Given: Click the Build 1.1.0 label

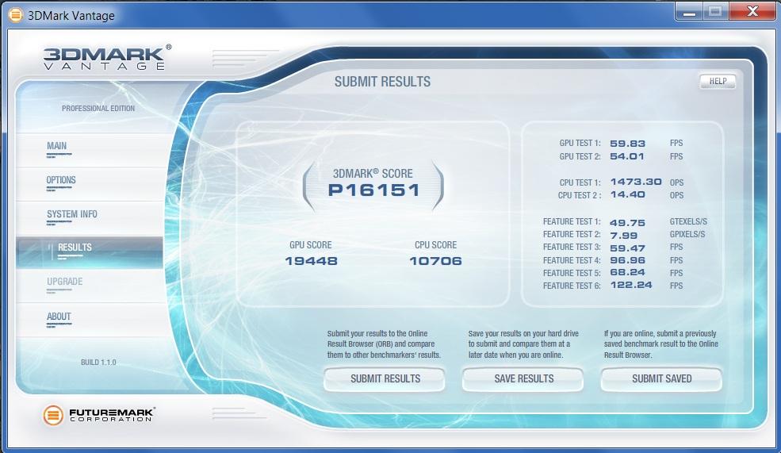Looking at the screenshot, I should [x=98, y=363].
